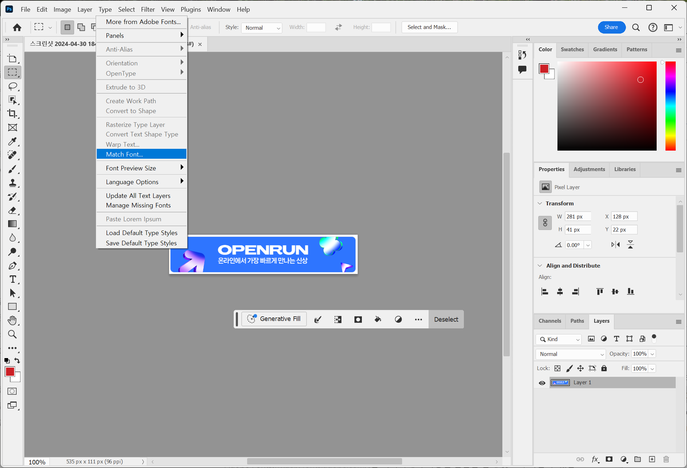
Task: Click create new layer icon
Action: click(x=652, y=459)
